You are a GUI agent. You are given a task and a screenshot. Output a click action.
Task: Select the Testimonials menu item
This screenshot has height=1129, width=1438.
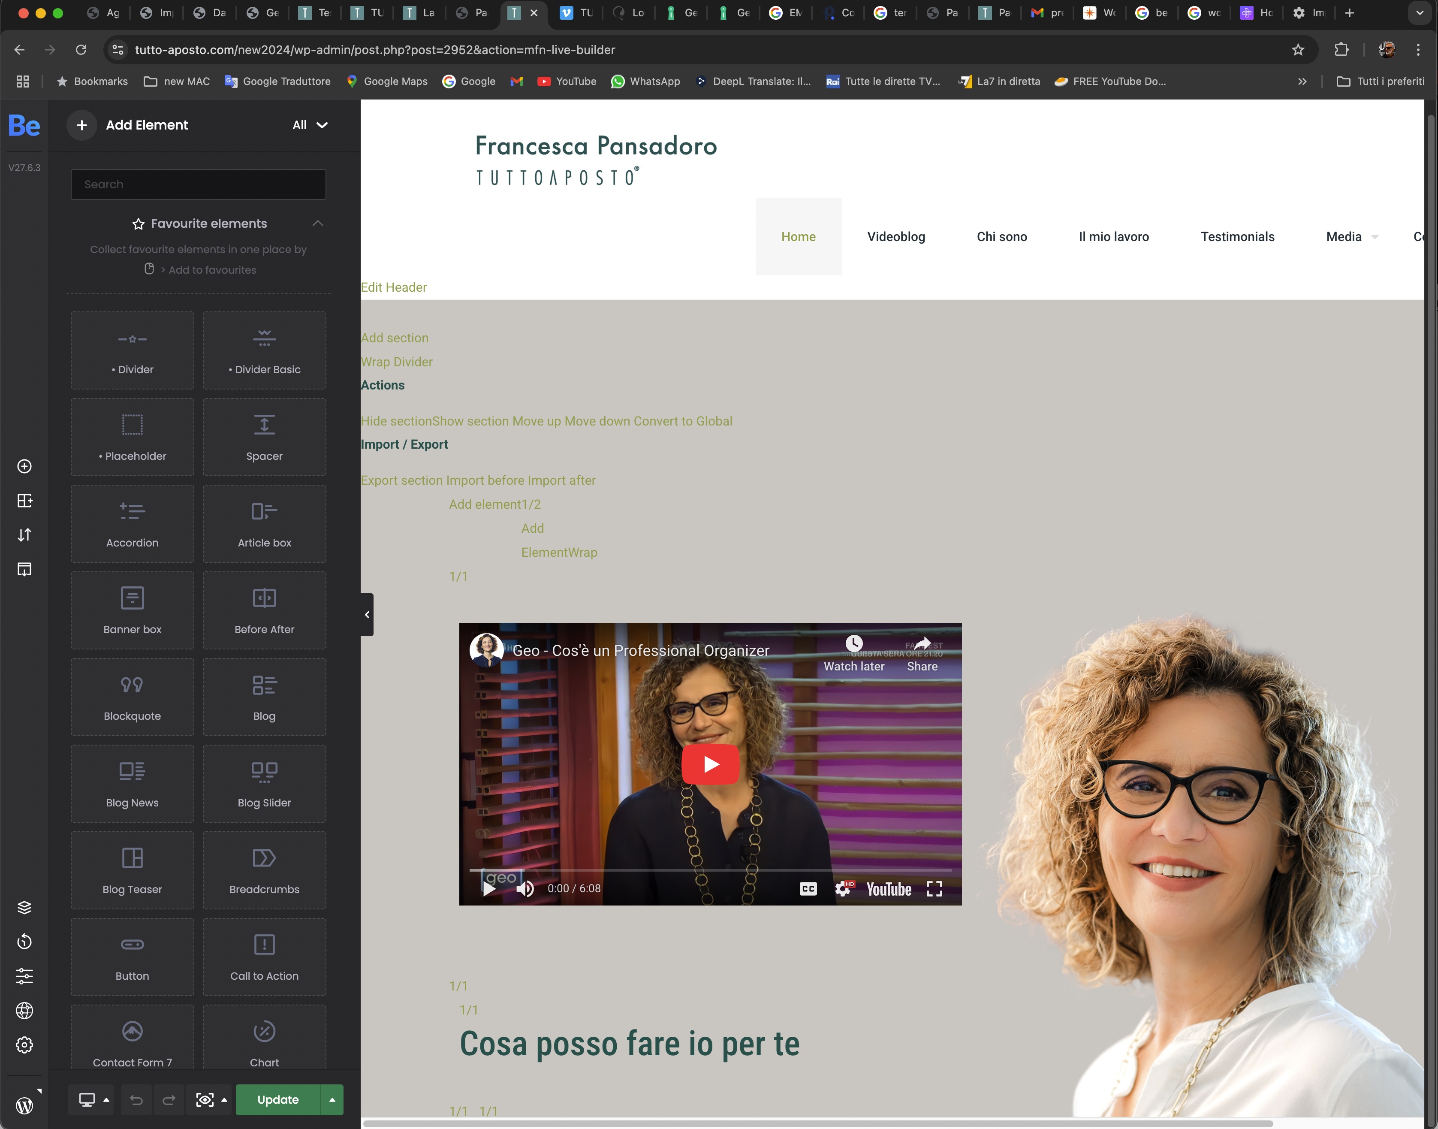click(1237, 237)
